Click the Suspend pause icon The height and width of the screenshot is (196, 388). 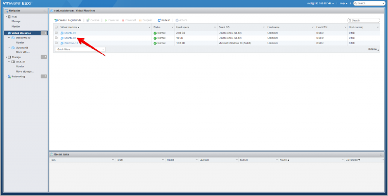[141, 20]
